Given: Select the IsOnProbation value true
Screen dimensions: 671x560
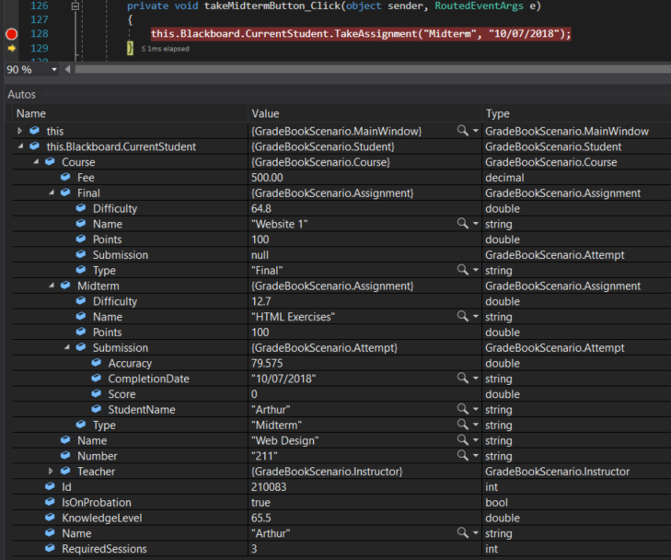Looking at the screenshot, I should (260, 502).
